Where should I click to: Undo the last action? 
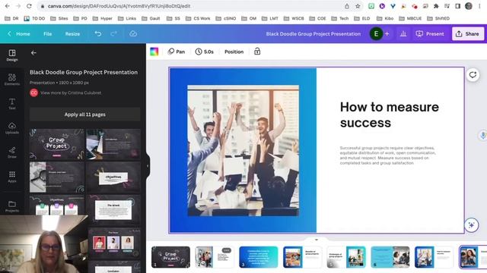pos(98,33)
